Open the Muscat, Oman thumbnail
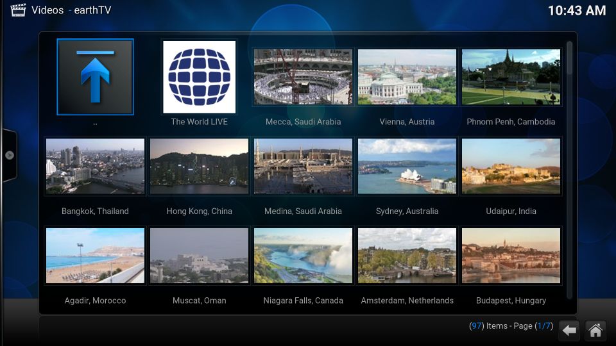The image size is (616, 346). [x=199, y=256]
